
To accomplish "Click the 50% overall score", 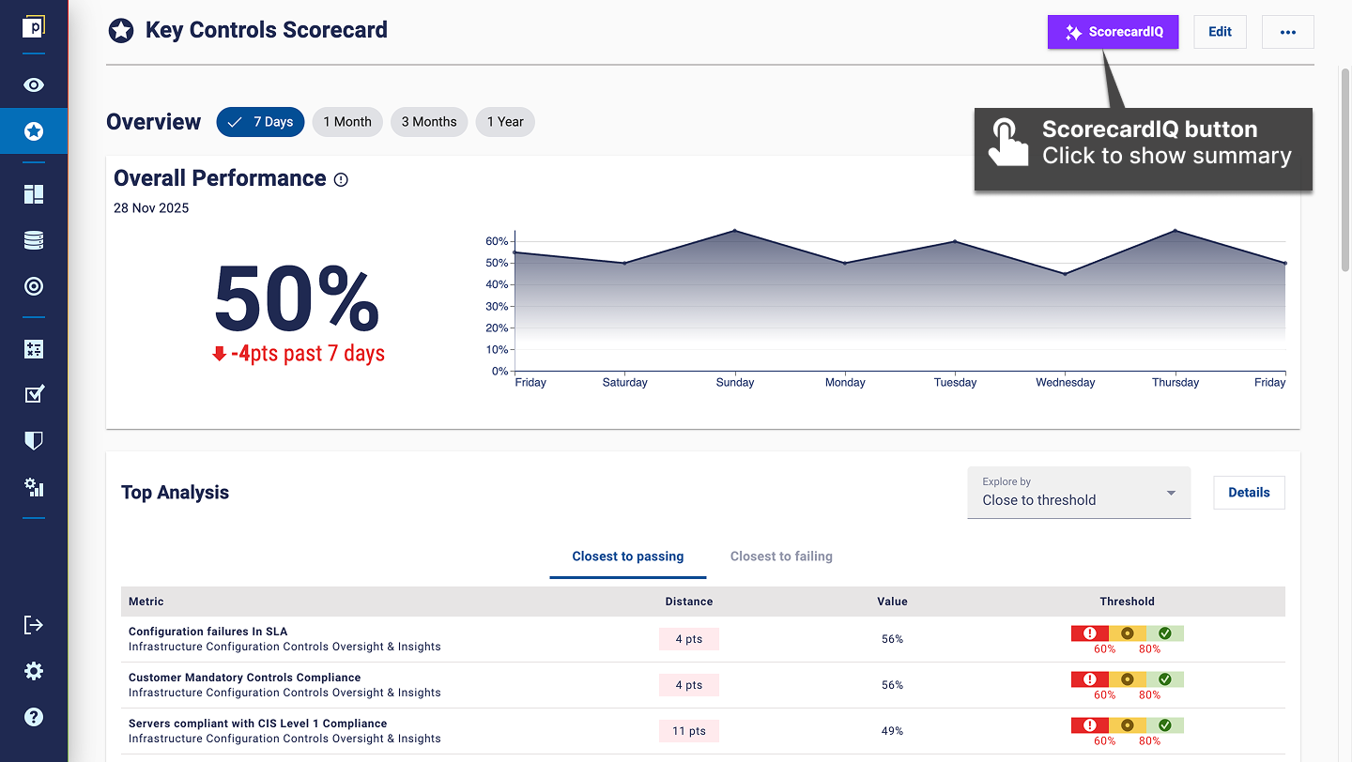I will coord(297,298).
